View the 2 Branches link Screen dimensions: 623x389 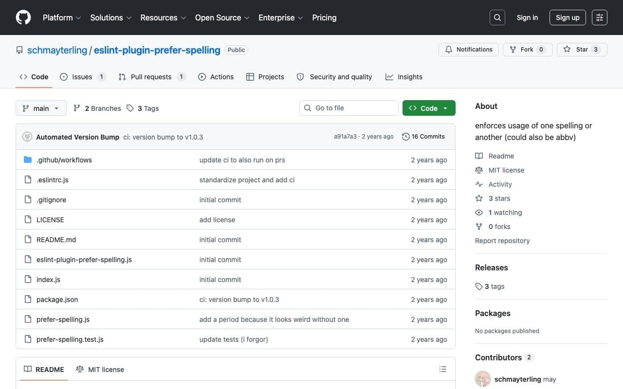click(97, 108)
